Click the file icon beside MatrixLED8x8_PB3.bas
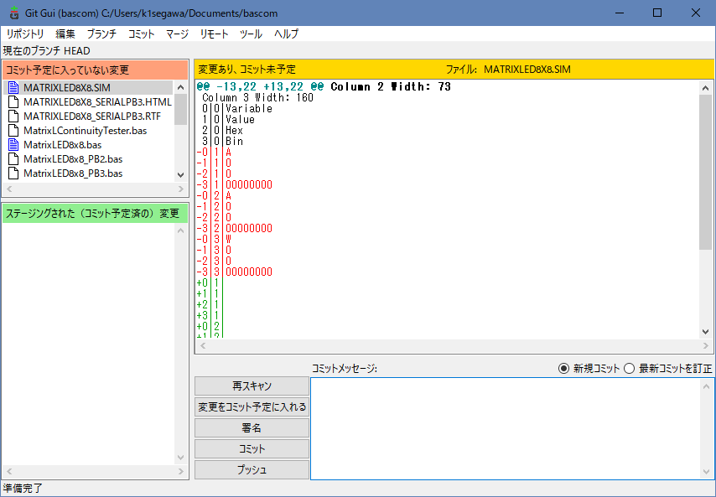Screen dimensions: 716x497 (x=13, y=173)
